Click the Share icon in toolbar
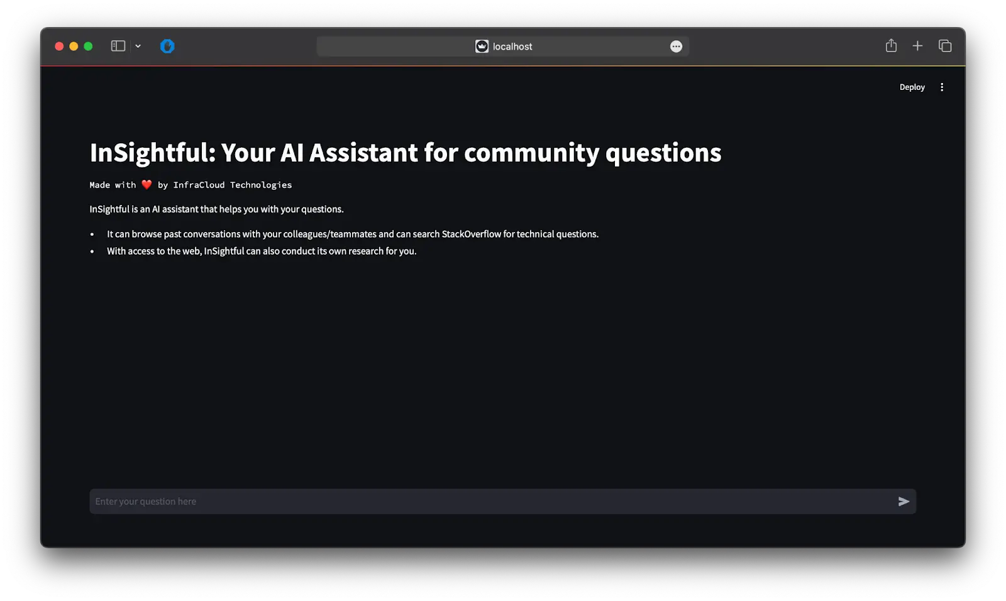The image size is (1006, 601). click(891, 45)
